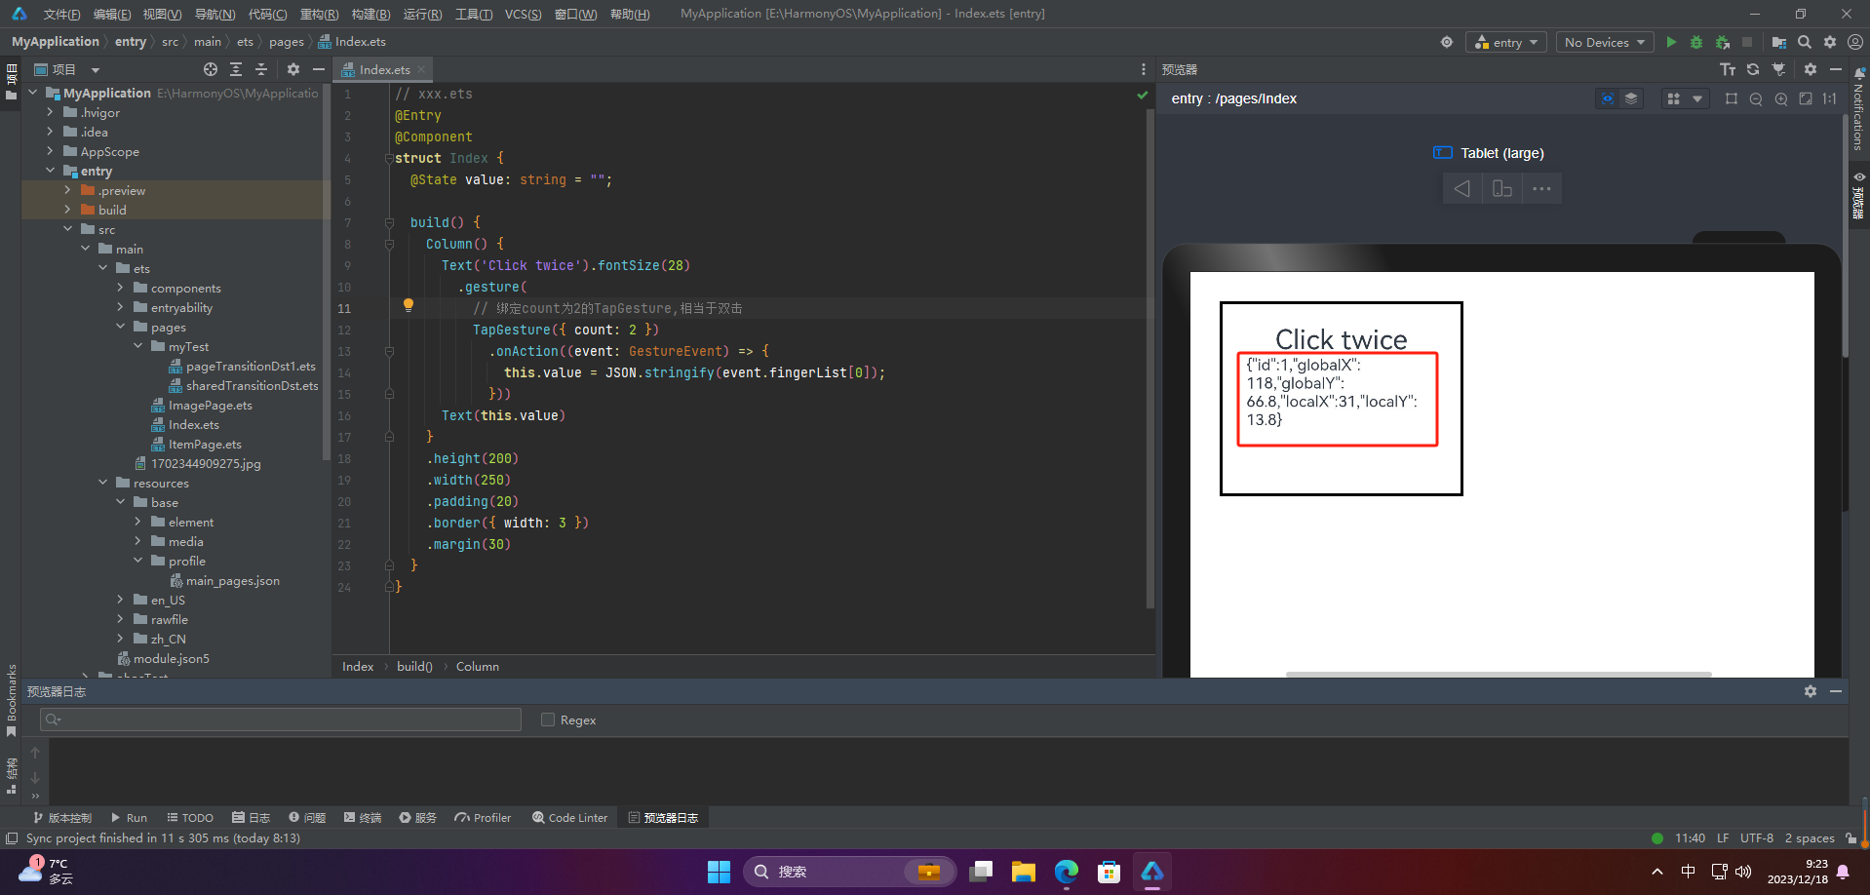
Task: Click the preview log search field
Action: (281, 720)
